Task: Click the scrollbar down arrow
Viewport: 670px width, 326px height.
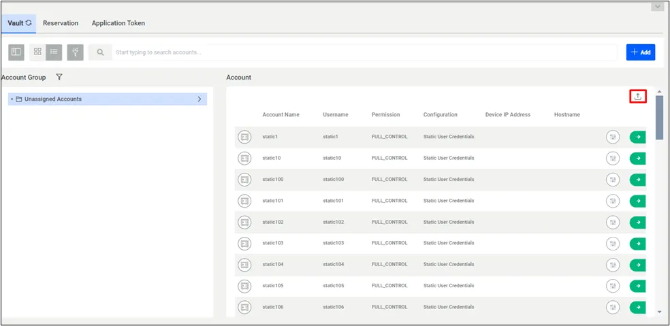Action: pos(659,313)
